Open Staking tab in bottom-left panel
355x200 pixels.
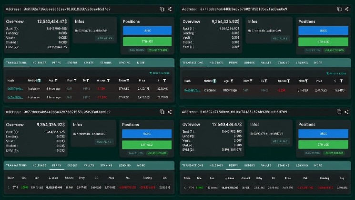[106, 165]
